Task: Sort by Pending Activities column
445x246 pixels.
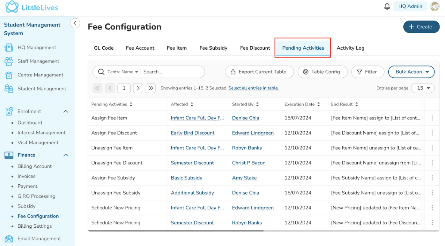Action: (131, 104)
